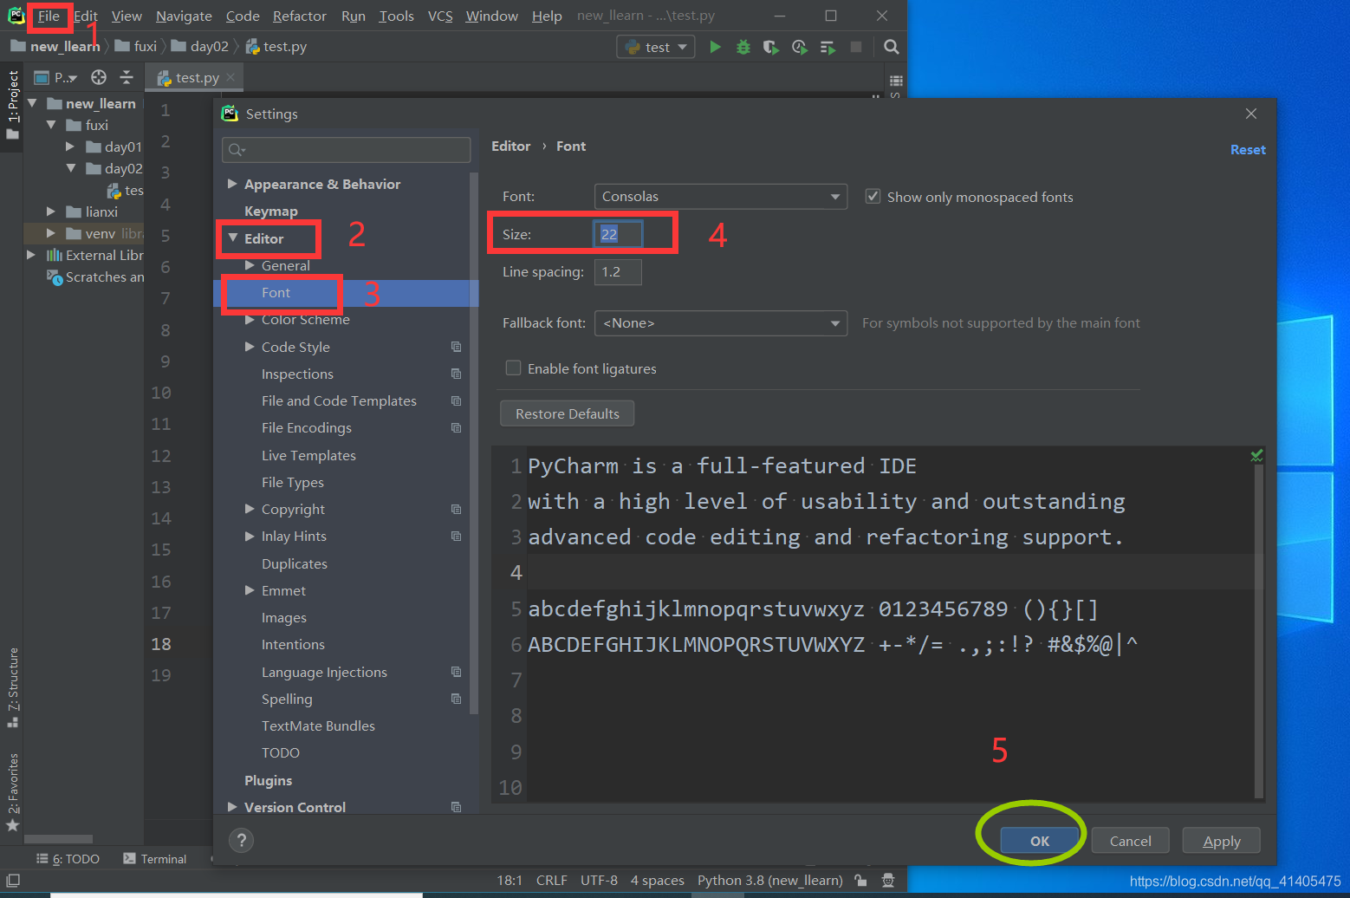Toggle tool window quick access icon bottom-left
This screenshot has height=898, width=1350.
[13, 880]
